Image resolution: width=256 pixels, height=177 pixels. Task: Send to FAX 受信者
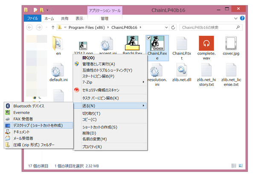point(38,119)
